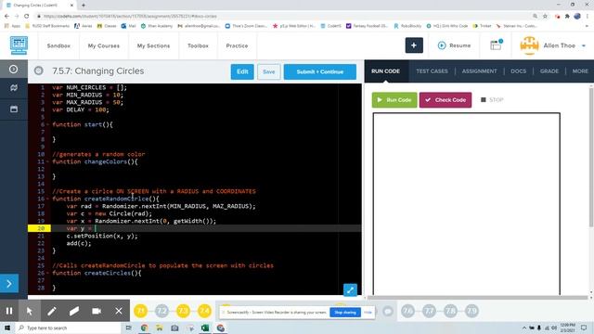Click the Save button
Image resolution: width=594 pixels, height=334 pixels.
(268, 71)
